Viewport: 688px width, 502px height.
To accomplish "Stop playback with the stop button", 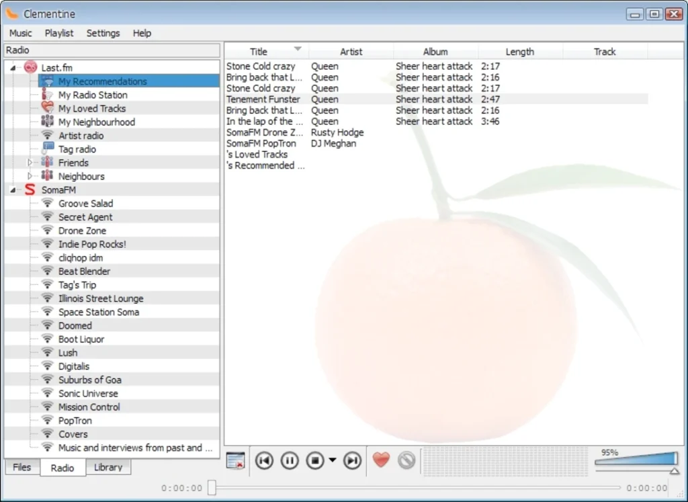I will click(x=315, y=460).
